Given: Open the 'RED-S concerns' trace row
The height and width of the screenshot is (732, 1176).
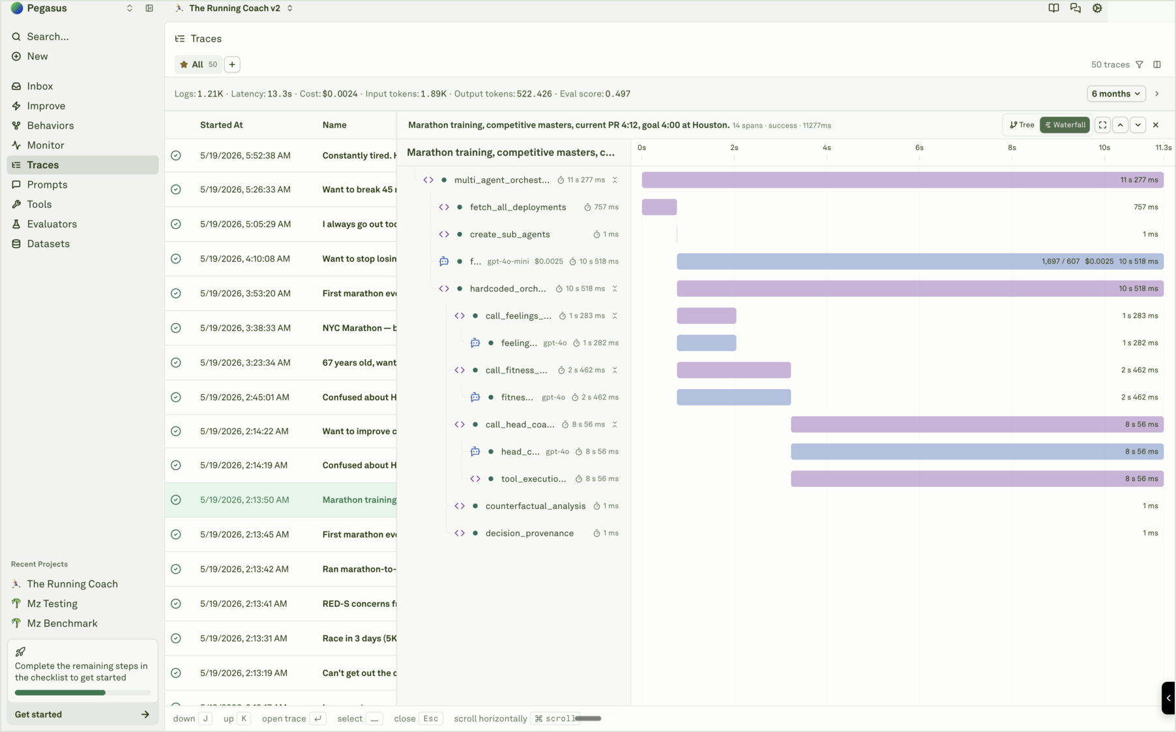Looking at the screenshot, I should [281, 604].
